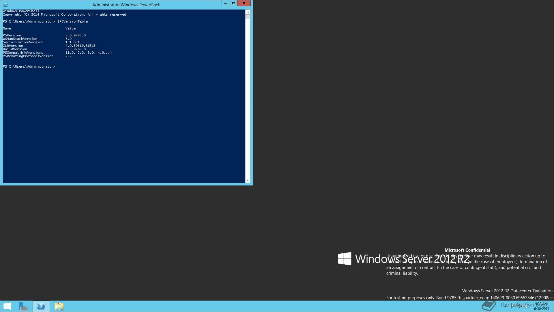Open the Windows Start button

point(7,306)
